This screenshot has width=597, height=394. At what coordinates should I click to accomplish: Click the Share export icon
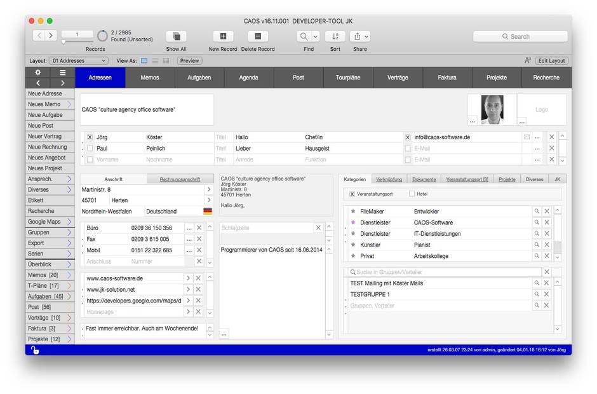coord(357,37)
